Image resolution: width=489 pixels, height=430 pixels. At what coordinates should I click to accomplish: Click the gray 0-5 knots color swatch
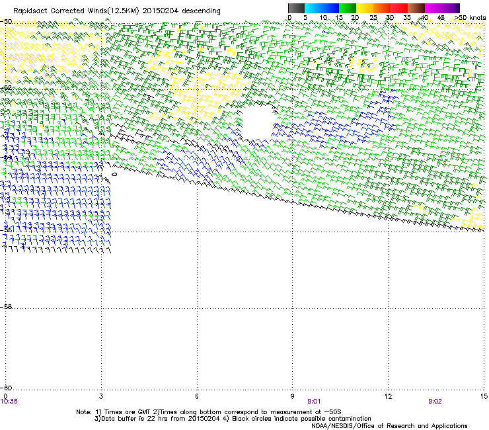coord(296,8)
